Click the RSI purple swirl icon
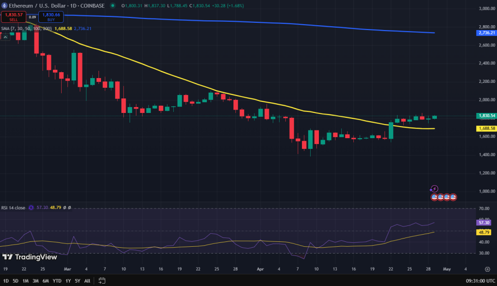 [31, 208]
